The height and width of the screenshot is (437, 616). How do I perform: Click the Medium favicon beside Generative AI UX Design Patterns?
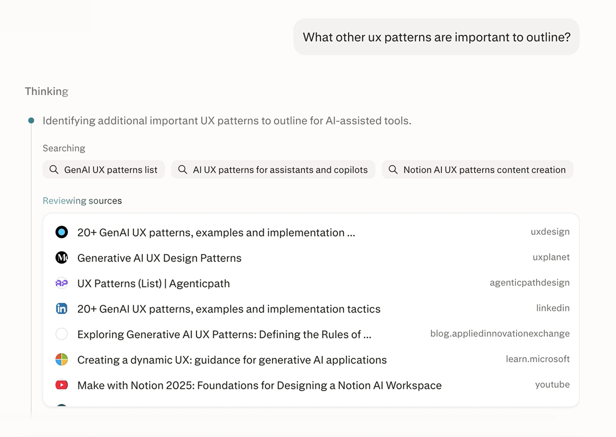(62, 258)
